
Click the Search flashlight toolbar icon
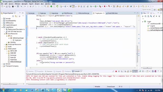tap(123, 6)
